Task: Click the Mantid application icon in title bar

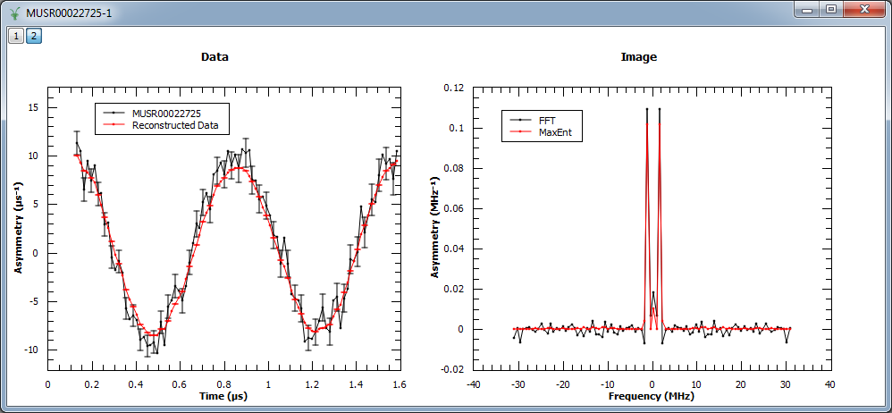Action: point(14,11)
